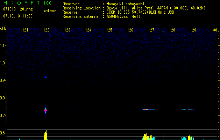The height and width of the screenshot is (140, 220).
Task: Click the bright meteor echo at 1122
Action: click(x=45, y=111)
